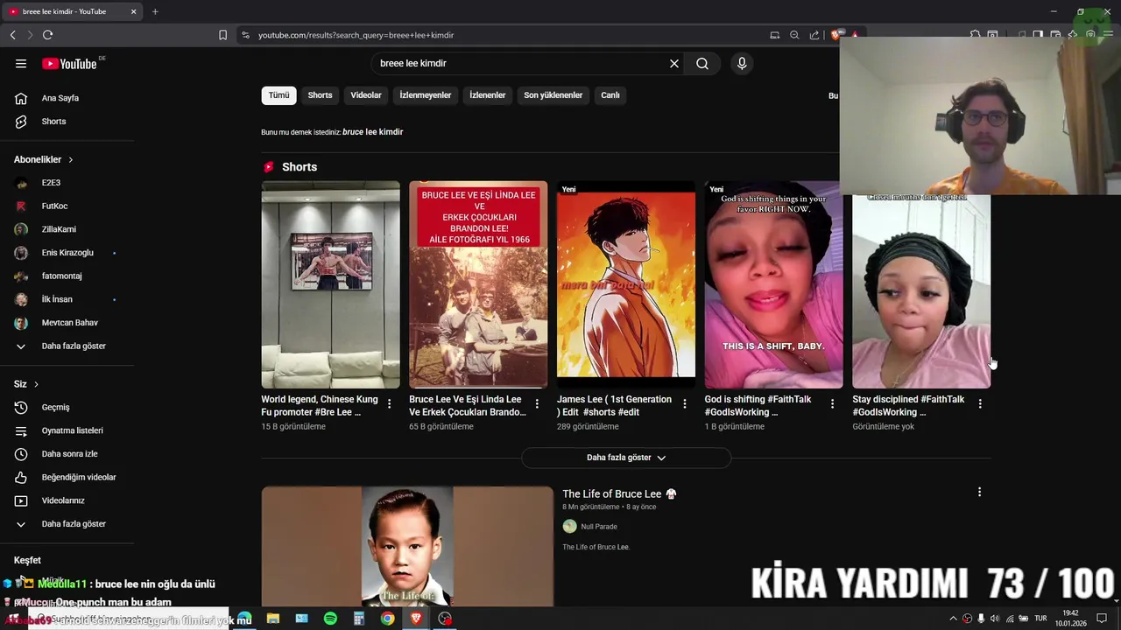Open more options for God is shifting short

coord(833,403)
